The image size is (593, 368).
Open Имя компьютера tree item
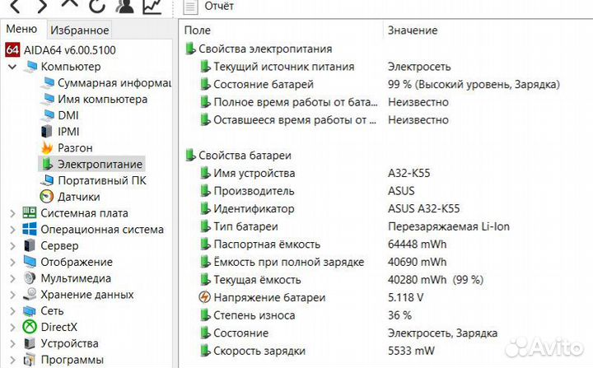click(102, 99)
